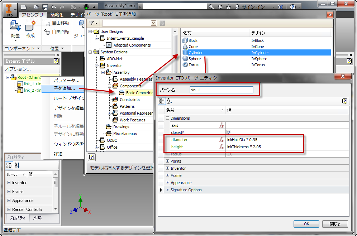Click scroll-up arrow of the design tree scrollbar

point(175,32)
